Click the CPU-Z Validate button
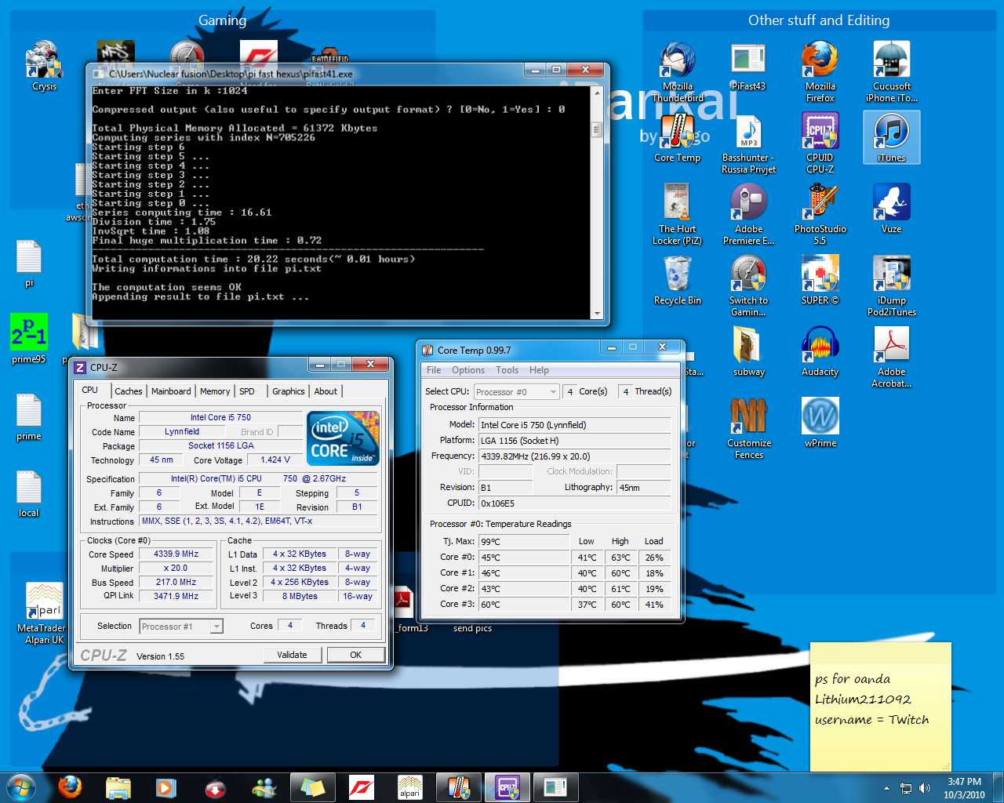Screen dimensions: 1004x803 click(x=292, y=655)
